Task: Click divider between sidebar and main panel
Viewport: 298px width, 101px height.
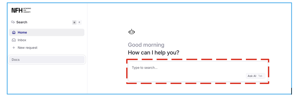Action: tap(87, 48)
